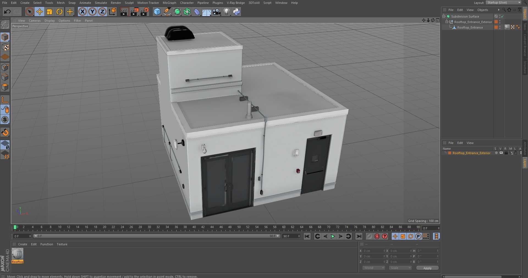Open the viewport Cameras menu
Screen dimensions: 528x278
point(35,21)
